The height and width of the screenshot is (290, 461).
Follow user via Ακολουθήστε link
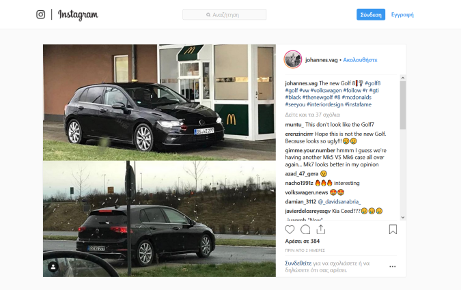tap(360, 60)
